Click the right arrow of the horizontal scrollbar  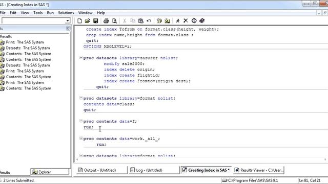click(325, 159)
